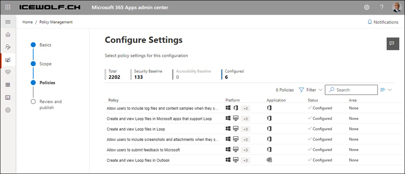The image size is (405, 174).
Task: Click monitor icon on Loop files in Loop row
Action: pos(236,129)
